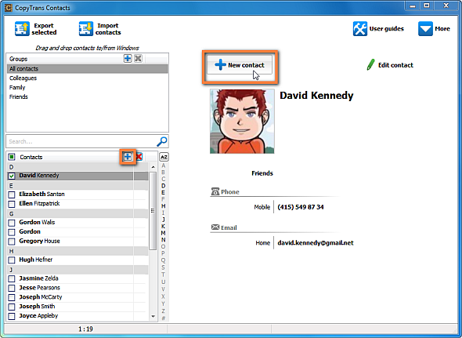Image resolution: width=462 pixels, height=338 pixels.
Task: Click contacts list scrollbar thumb
Action: pyautogui.click(x=153, y=210)
